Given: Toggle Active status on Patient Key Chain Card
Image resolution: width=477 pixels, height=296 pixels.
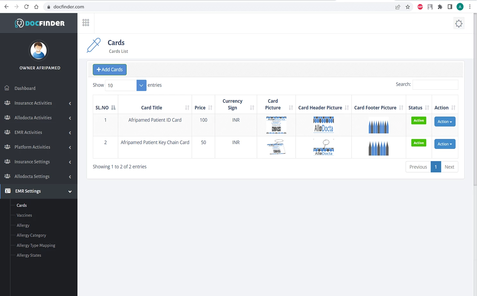Looking at the screenshot, I should click(x=418, y=143).
